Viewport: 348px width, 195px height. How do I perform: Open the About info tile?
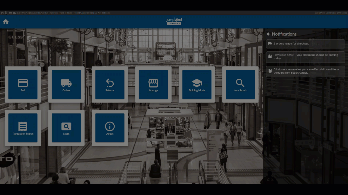pos(110,128)
